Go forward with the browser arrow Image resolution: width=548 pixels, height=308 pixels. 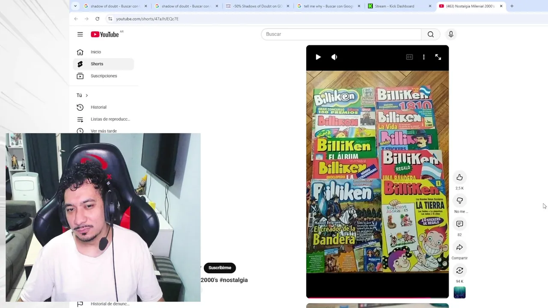(86, 19)
